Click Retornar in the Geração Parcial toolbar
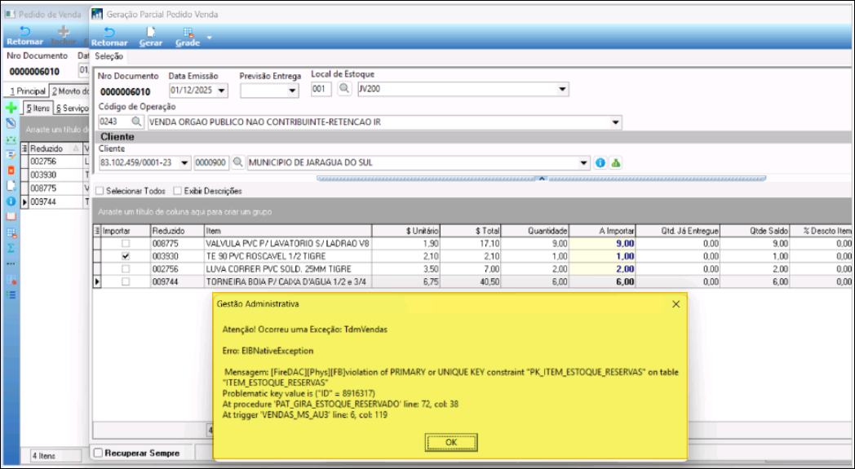 click(109, 37)
